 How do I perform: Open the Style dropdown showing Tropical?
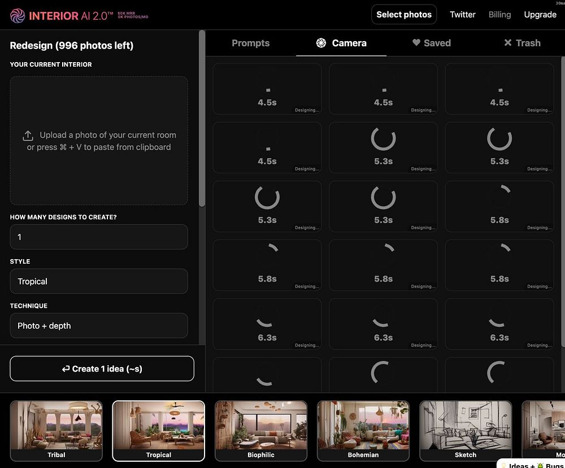click(99, 281)
